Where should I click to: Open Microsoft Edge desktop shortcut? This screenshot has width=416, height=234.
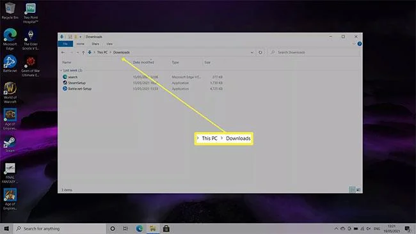(x=10, y=39)
